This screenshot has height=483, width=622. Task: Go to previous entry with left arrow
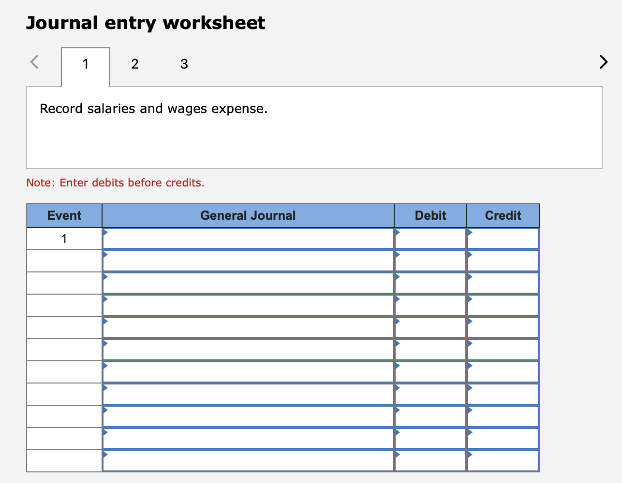click(x=34, y=62)
